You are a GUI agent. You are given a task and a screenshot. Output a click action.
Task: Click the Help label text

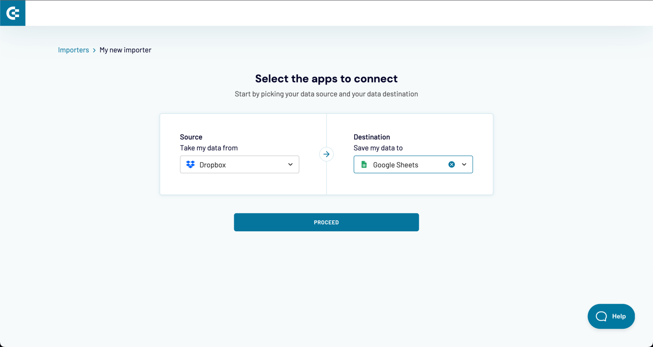(619, 316)
